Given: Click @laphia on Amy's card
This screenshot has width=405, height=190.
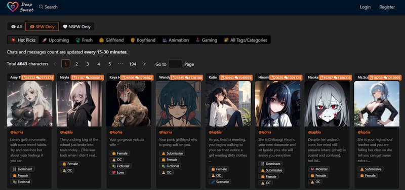Looking at the screenshot, I should 17,132.
